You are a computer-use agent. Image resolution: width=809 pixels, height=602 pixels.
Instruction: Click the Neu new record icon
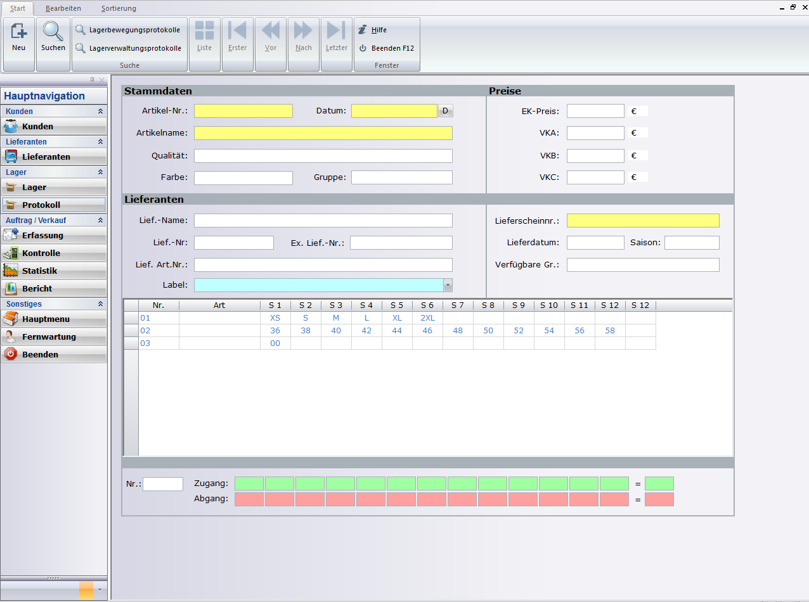tap(19, 37)
